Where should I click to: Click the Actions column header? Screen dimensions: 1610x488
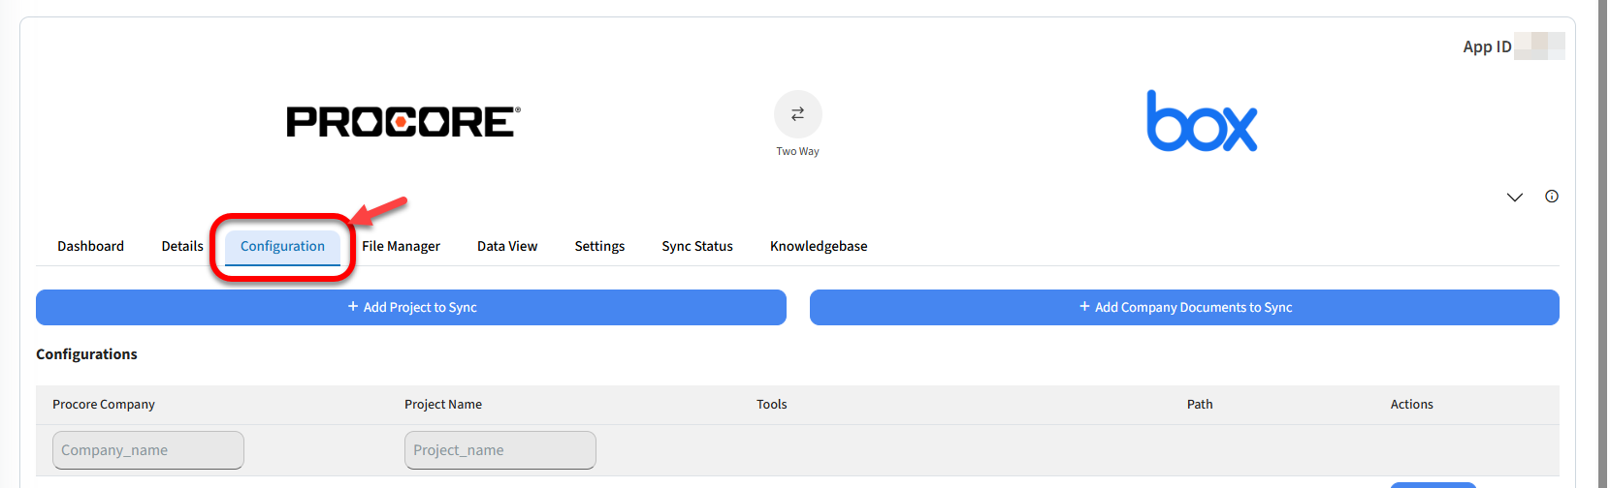pyautogui.click(x=1411, y=405)
